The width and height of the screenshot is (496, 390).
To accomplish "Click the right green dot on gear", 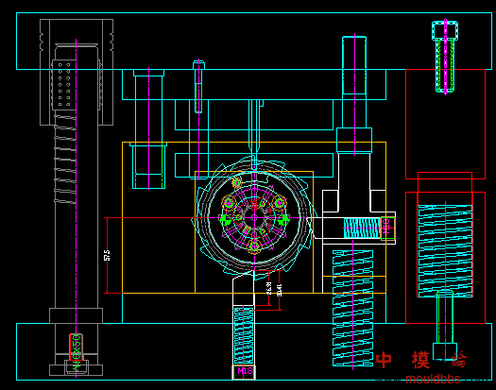I will point(283,219).
